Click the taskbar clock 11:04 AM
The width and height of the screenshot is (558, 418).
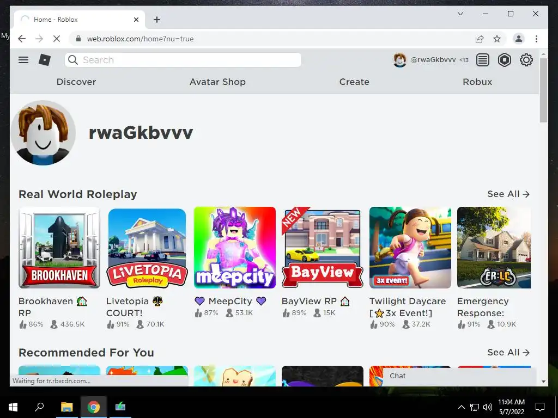[x=511, y=402]
